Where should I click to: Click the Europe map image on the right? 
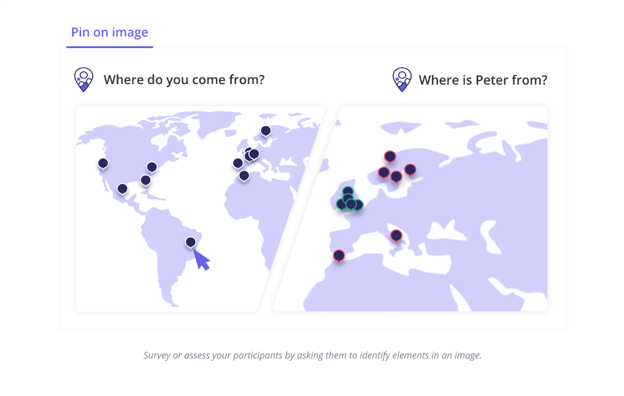tap(410, 209)
